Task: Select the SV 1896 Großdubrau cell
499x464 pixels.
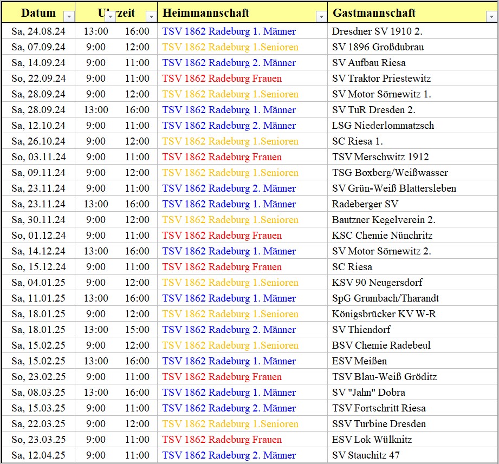Action: pos(413,47)
